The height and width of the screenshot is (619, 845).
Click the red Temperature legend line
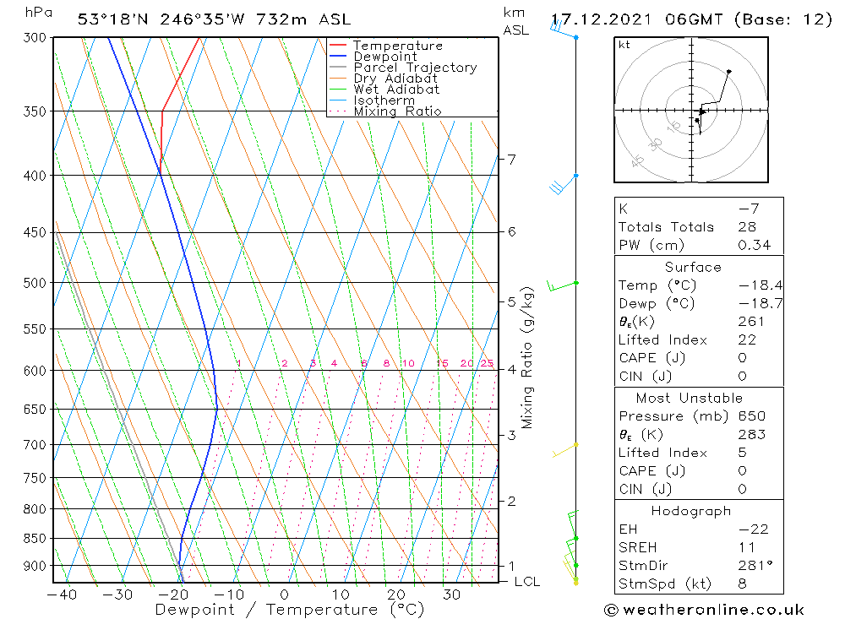[x=337, y=46]
